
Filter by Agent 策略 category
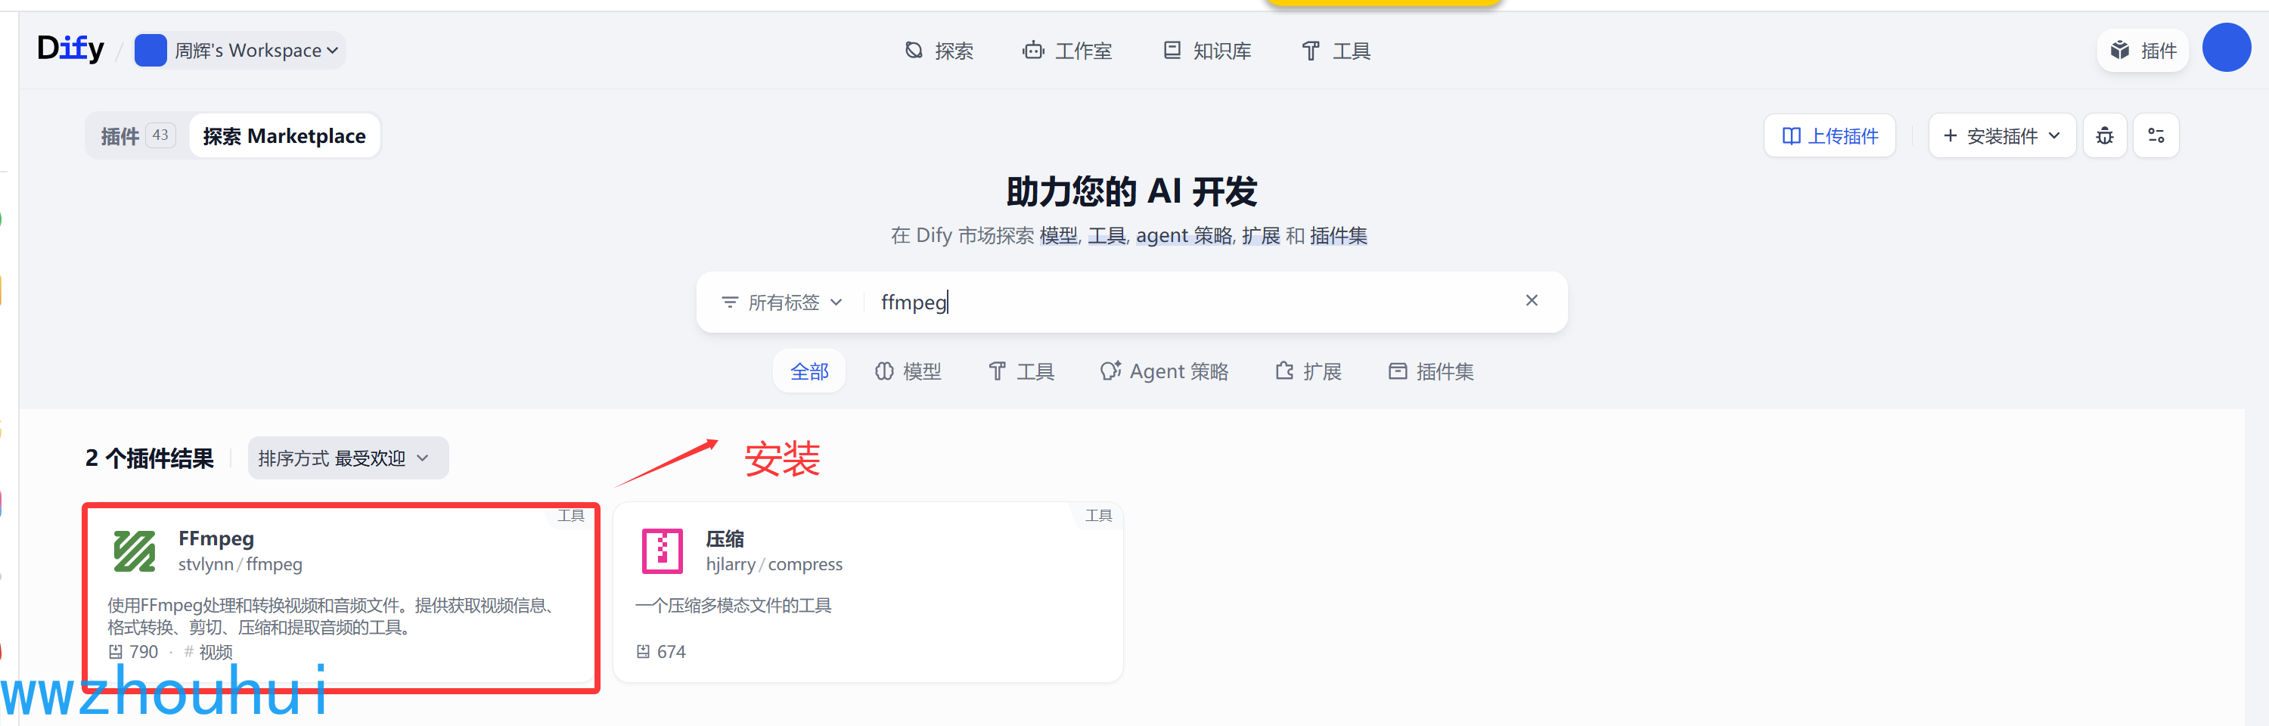click(1163, 372)
